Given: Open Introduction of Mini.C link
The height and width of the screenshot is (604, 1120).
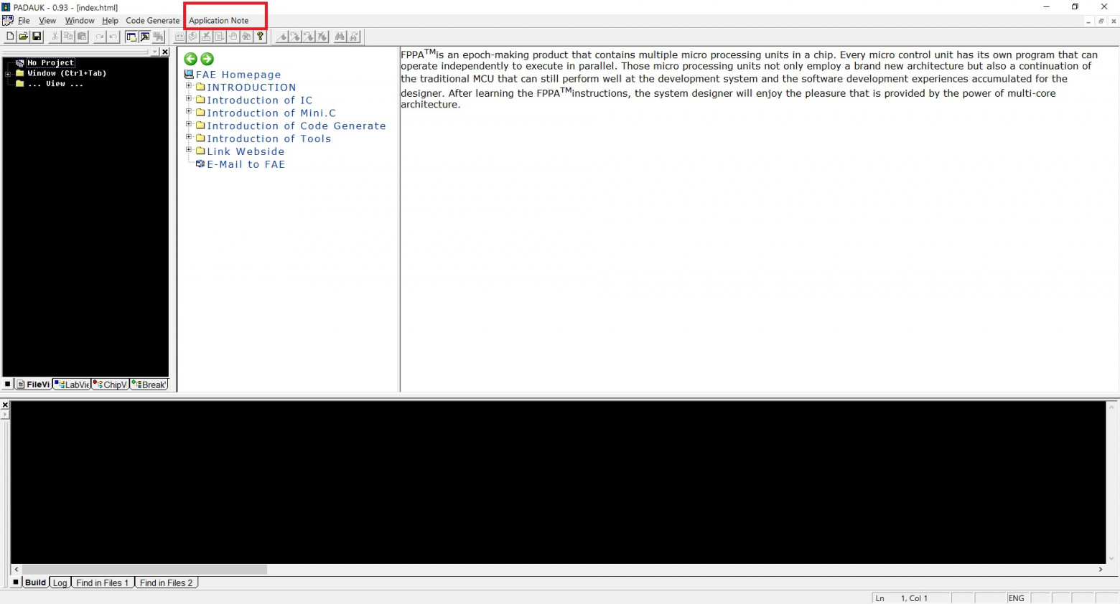Looking at the screenshot, I should coord(271,113).
